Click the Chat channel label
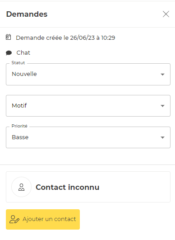The height and width of the screenshot is (240, 175). [x=23, y=52]
